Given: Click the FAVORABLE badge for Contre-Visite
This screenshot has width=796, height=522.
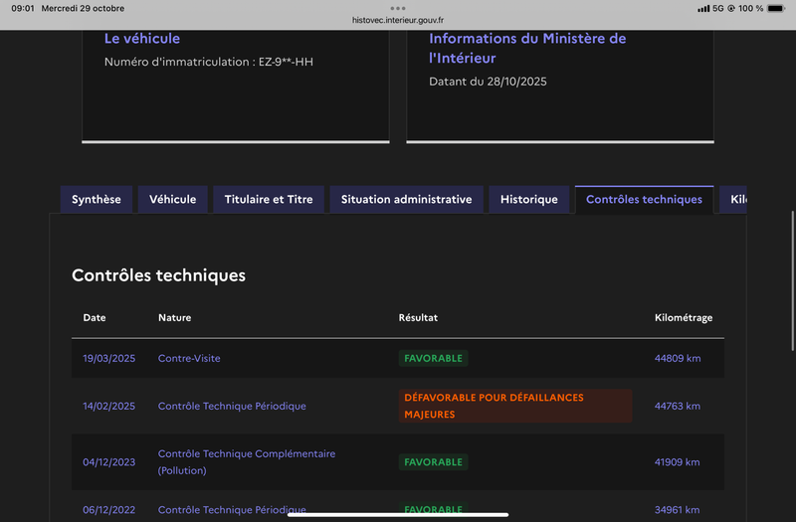Looking at the screenshot, I should pos(434,358).
